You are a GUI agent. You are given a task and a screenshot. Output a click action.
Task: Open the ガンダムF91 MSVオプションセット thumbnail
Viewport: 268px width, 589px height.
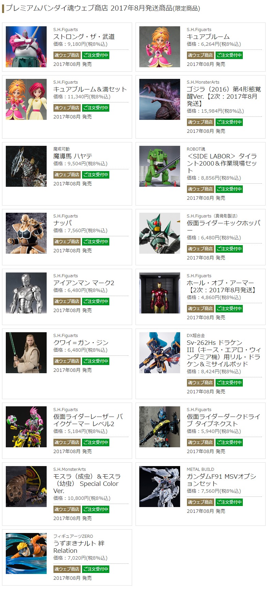160,487
